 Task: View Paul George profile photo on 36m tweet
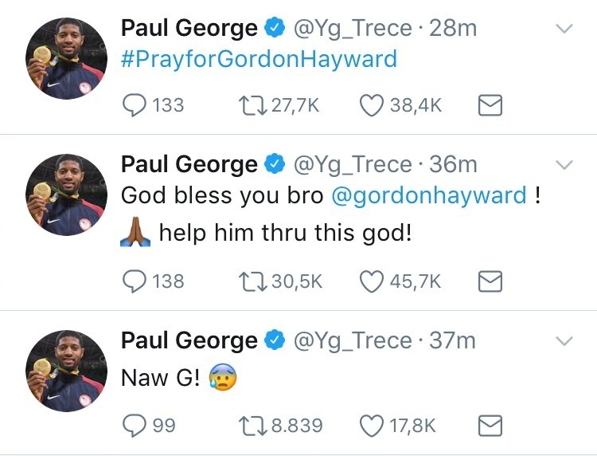[x=66, y=195]
